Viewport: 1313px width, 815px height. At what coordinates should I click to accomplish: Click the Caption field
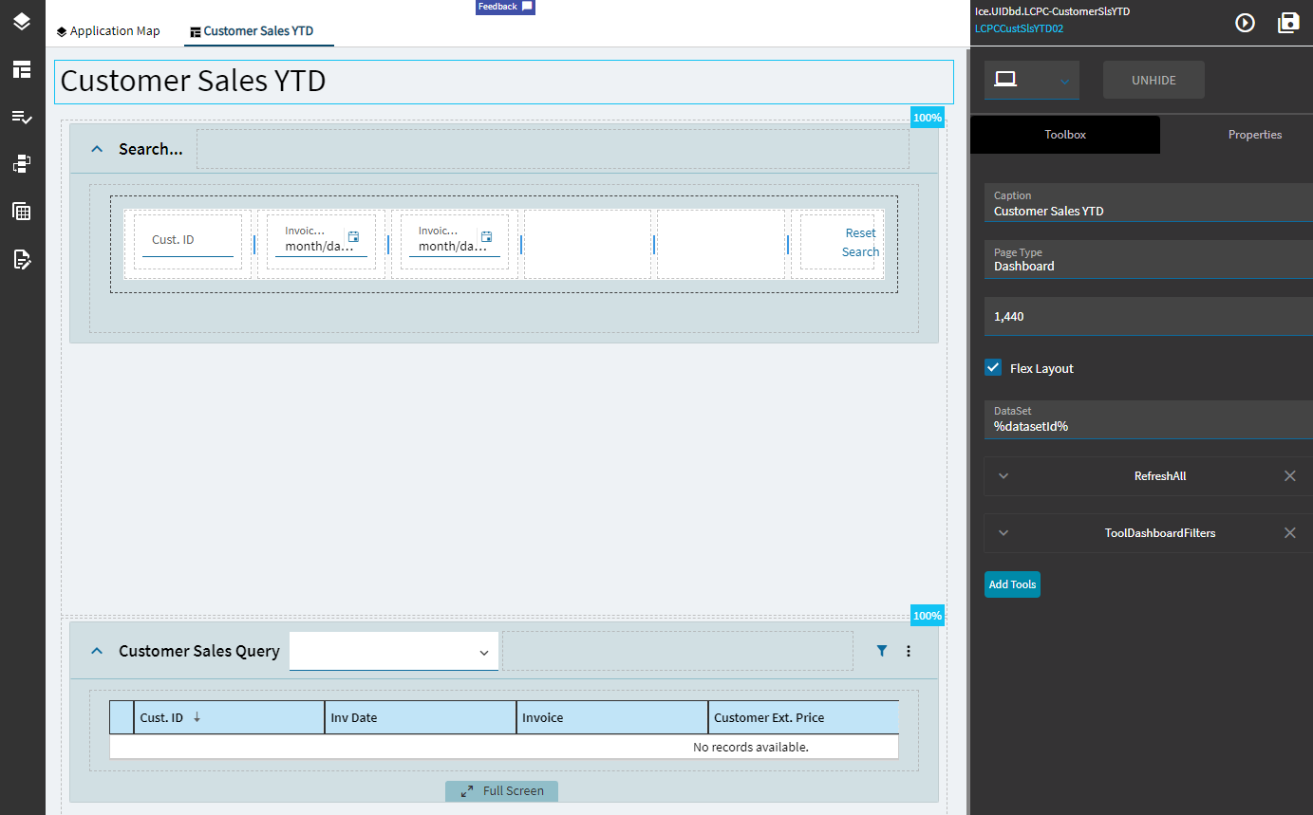[1149, 203]
